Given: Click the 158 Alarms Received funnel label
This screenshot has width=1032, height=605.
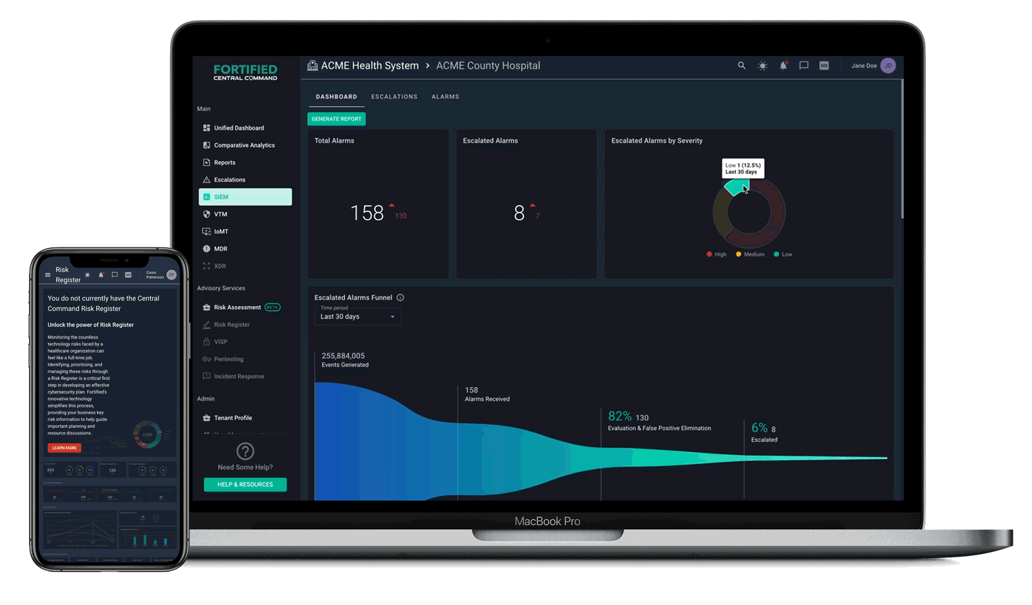Looking at the screenshot, I should pyautogui.click(x=487, y=394).
